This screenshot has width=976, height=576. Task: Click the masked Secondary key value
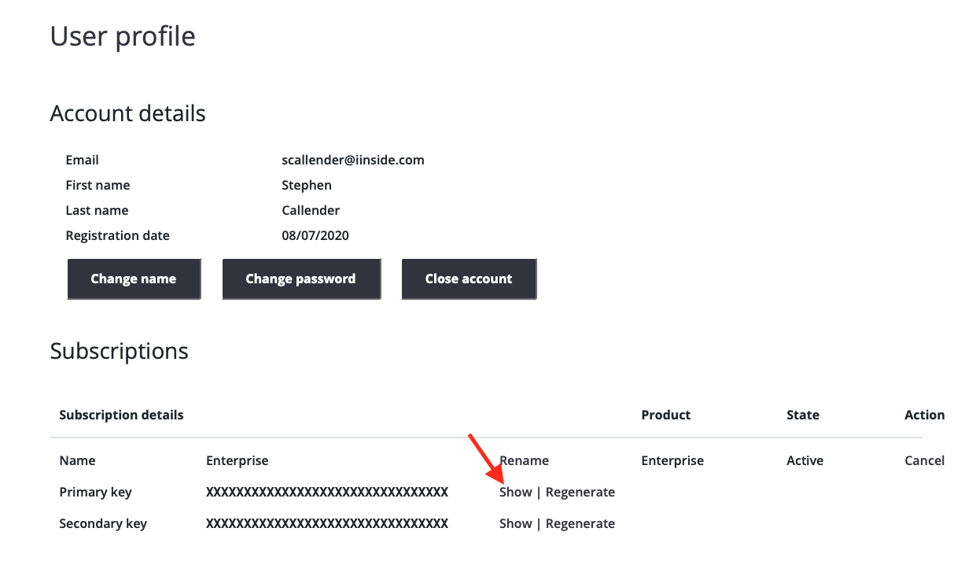pyautogui.click(x=327, y=523)
